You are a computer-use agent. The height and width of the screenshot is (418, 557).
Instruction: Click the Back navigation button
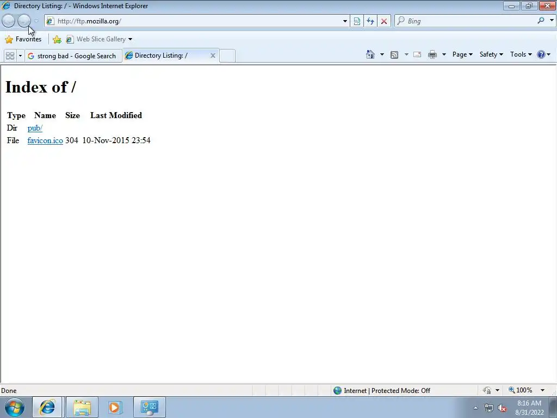(9, 21)
